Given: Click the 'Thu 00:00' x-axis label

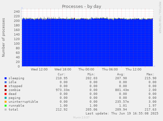Looking at the screenshot, I should point(86,69).
